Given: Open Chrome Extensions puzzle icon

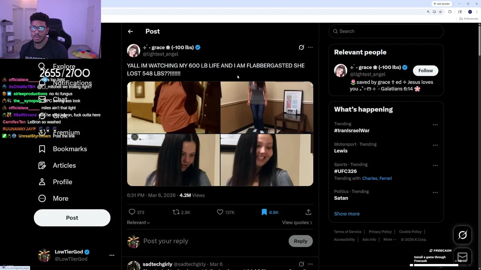Looking at the screenshot, I should (x=450, y=12).
